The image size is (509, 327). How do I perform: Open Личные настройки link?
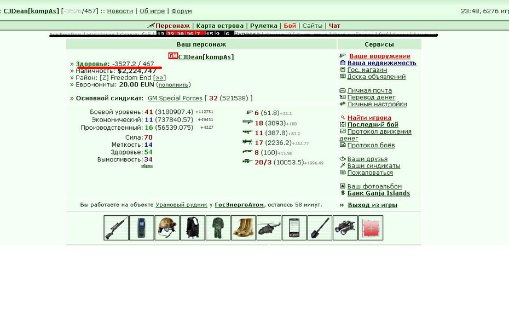click(377, 104)
